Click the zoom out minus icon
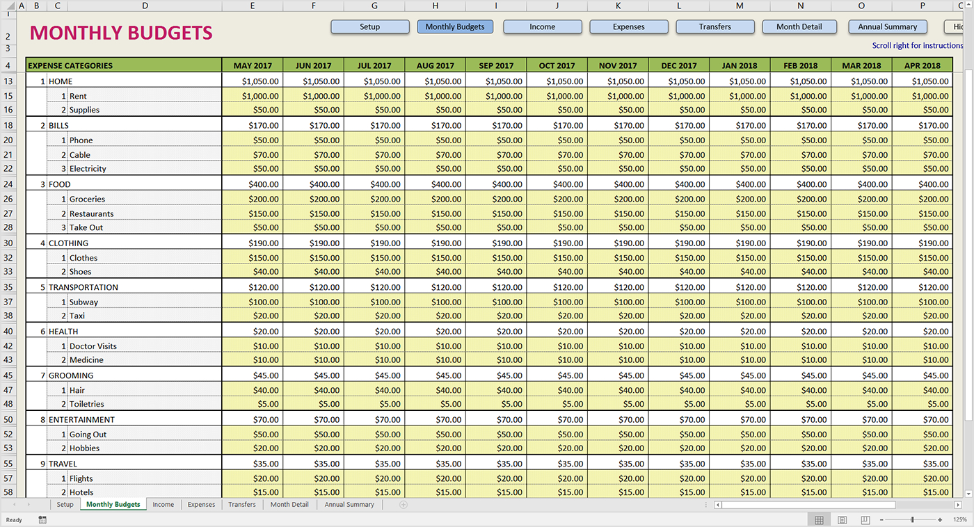The width and height of the screenshot is (974, 527). pyautogui.click(x=883, y=519)
